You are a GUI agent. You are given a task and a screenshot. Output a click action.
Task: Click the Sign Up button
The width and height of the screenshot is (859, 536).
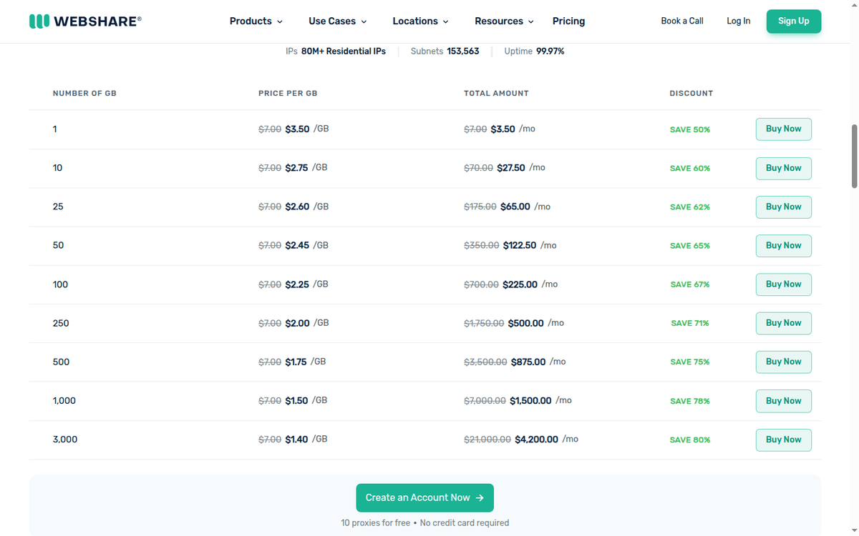(x=794, y=21)
